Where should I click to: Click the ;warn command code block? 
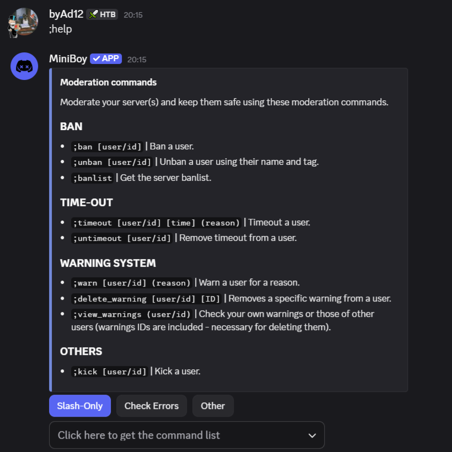click(x=132, y=283)
